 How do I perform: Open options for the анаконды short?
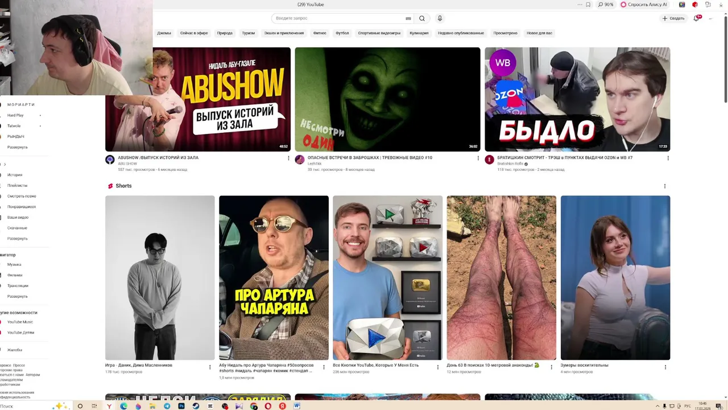click(551, 367)
